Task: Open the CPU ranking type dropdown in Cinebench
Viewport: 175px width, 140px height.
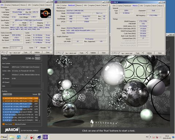Action: (7, 94)
